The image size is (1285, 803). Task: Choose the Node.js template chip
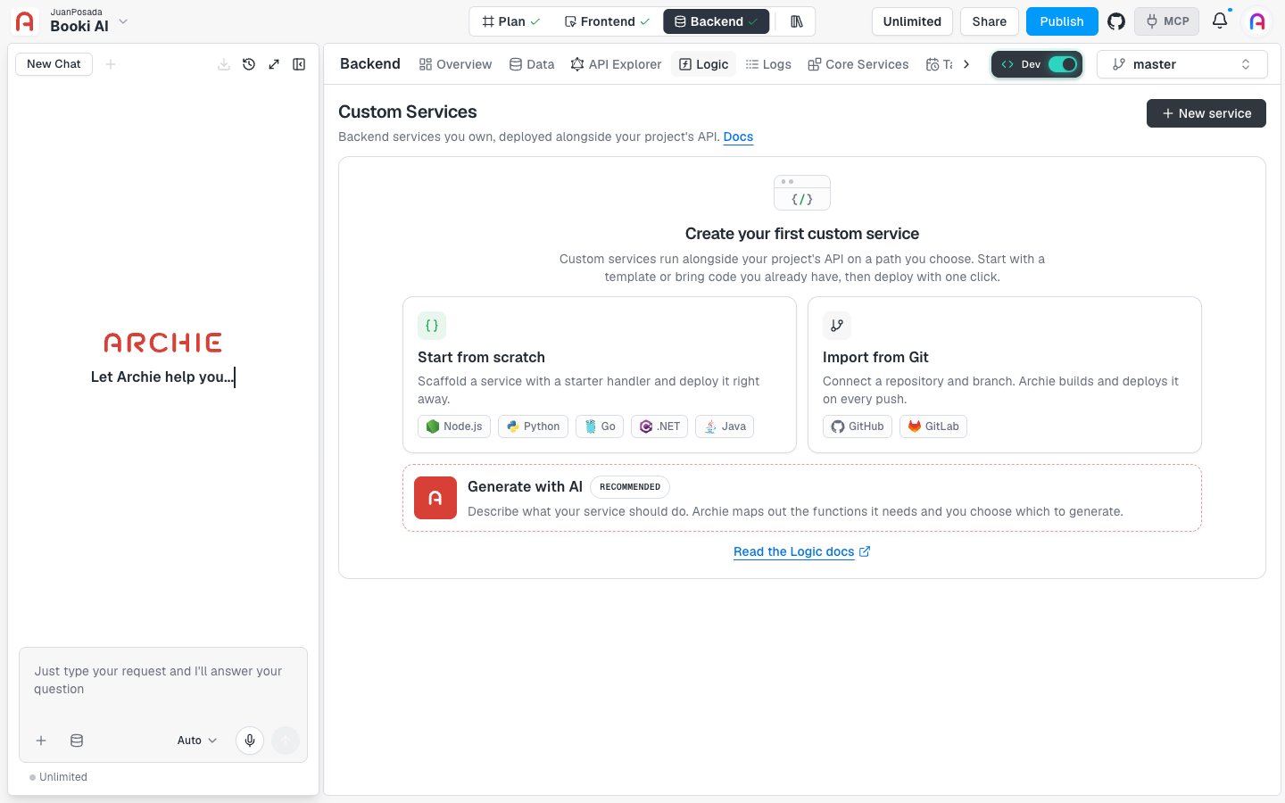(454, 426)
